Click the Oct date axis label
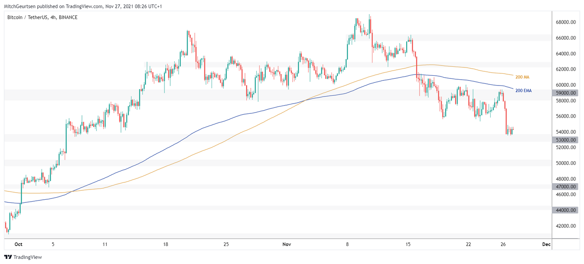Viewport: 584px width, 264px height. [18, 244]
